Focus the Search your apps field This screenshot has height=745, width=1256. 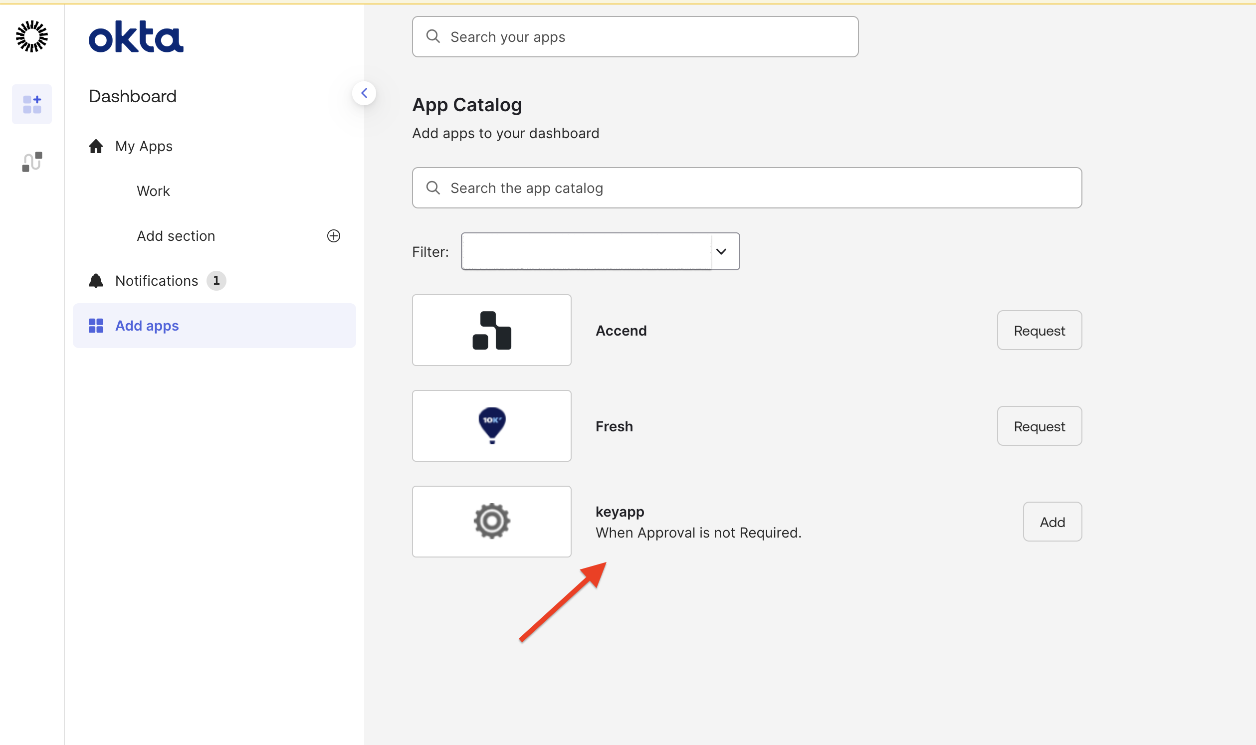click(635, 36)
